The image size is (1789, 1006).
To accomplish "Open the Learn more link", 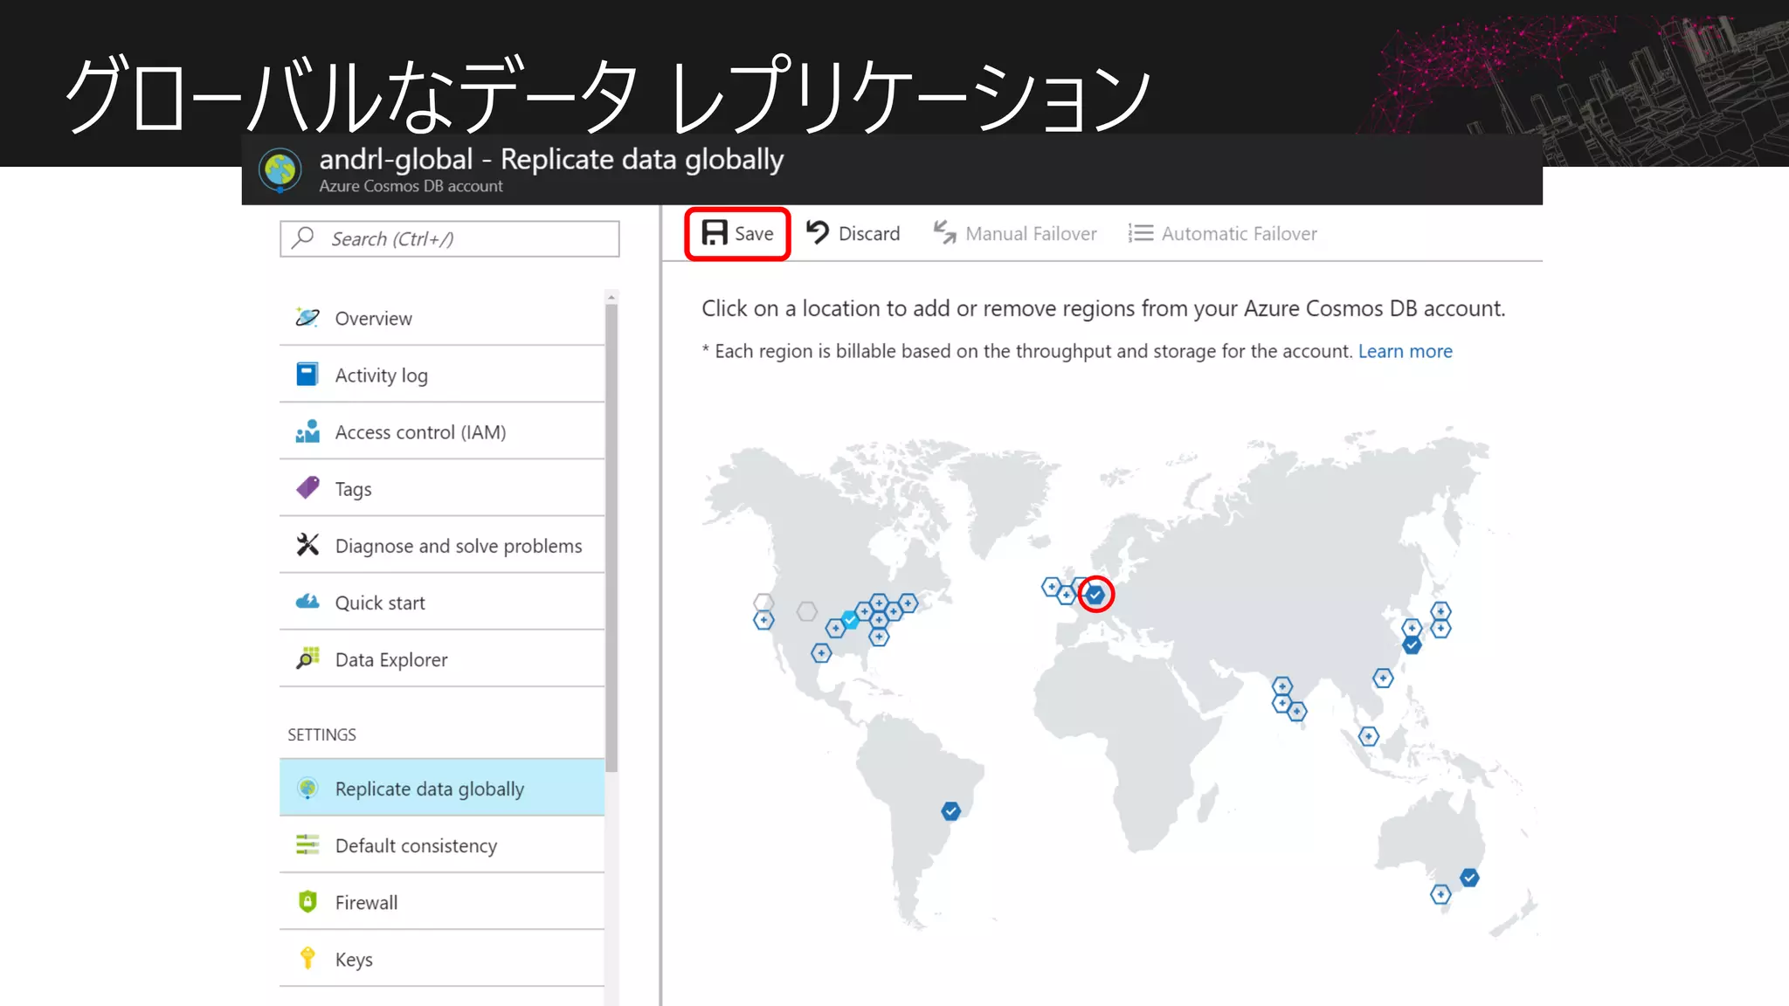I will coord(1405,351).
